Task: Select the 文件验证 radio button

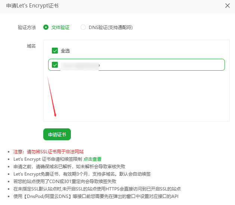Action: point(46,27)
